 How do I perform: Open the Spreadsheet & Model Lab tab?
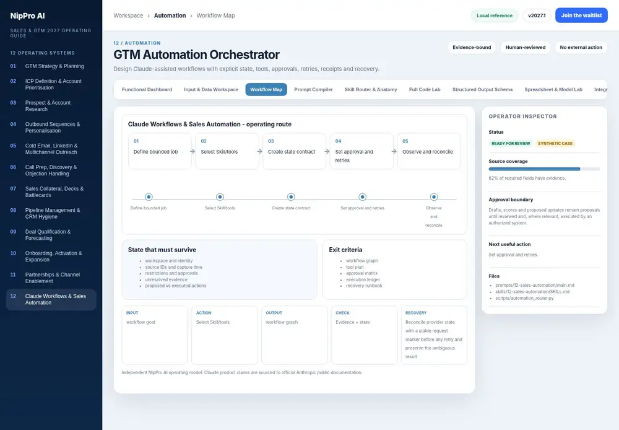point(553,89)
